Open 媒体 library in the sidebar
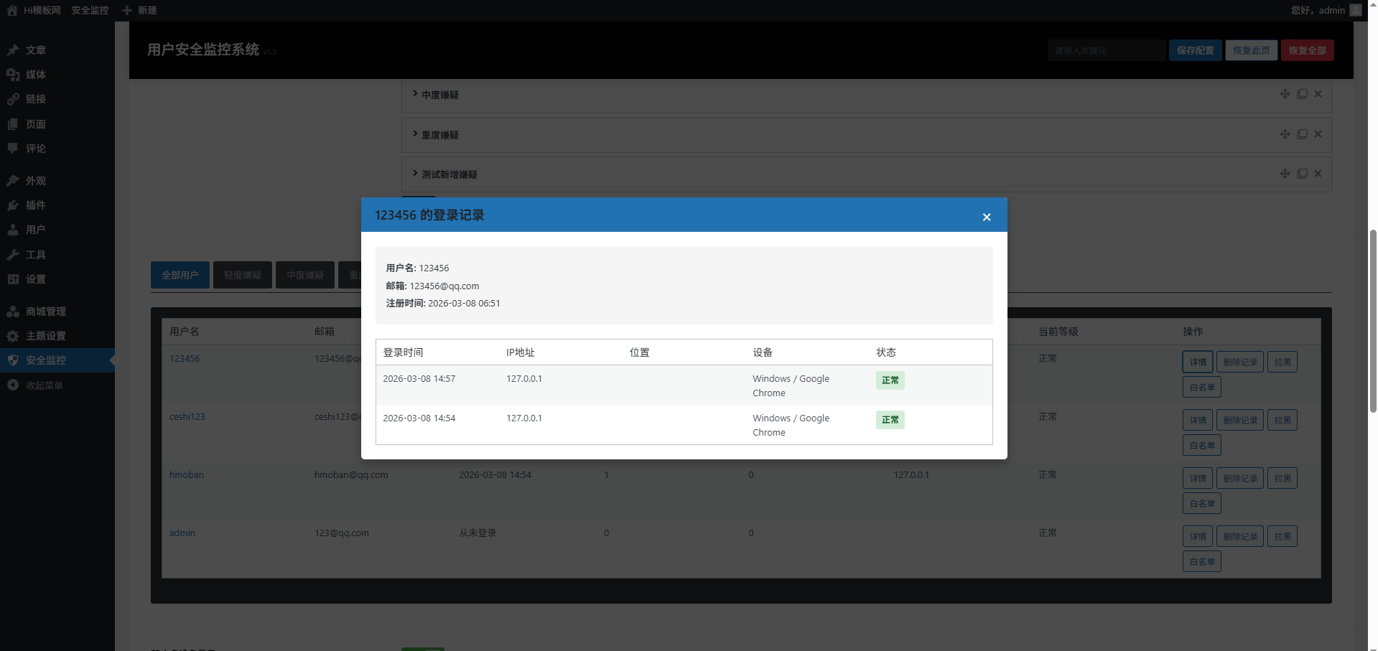 (35, 75)
